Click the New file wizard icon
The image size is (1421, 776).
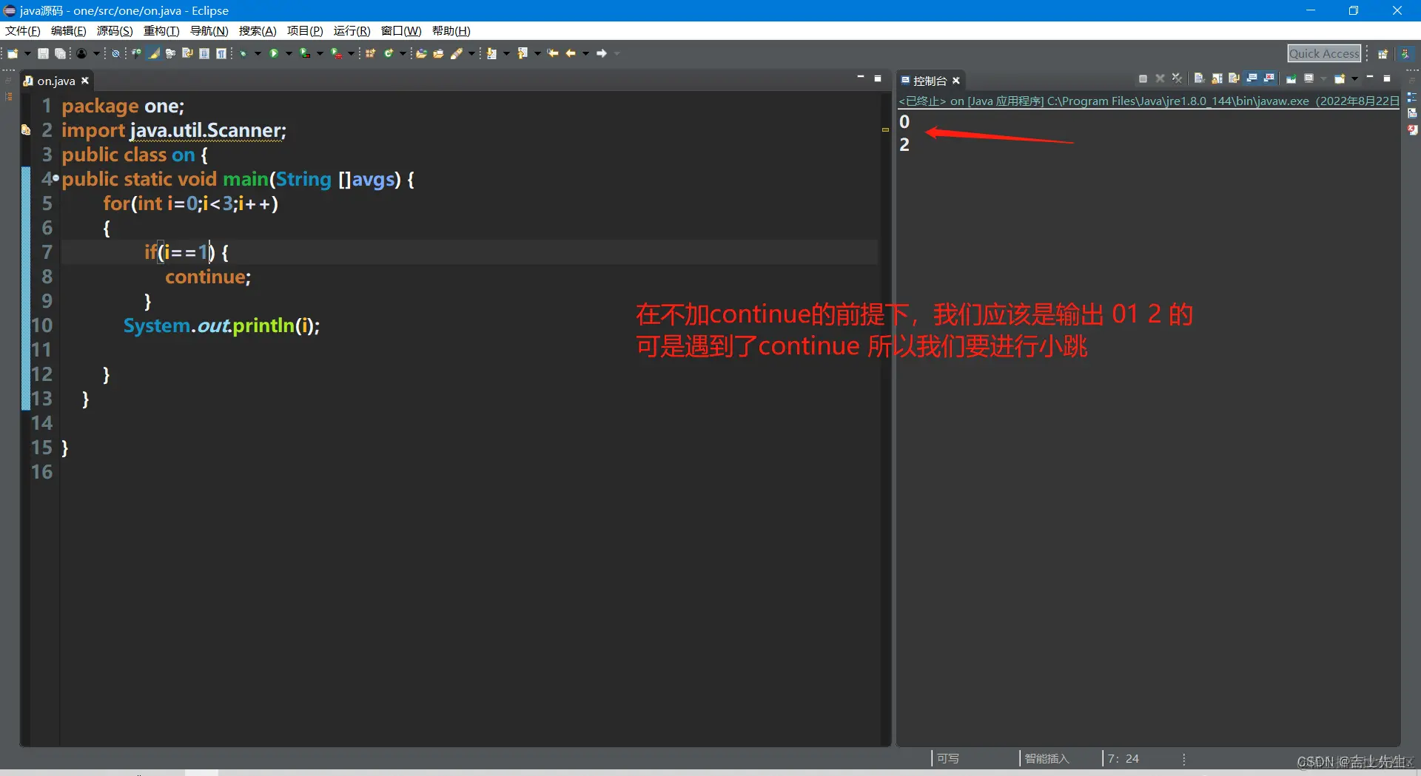(13, 53)
